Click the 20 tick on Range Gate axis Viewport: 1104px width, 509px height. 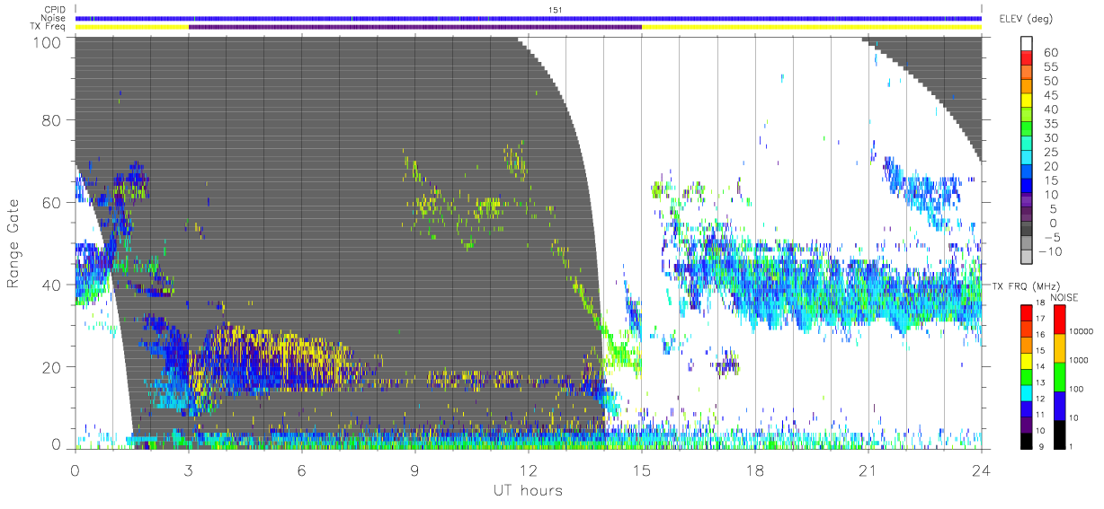(x=52, y=366)
